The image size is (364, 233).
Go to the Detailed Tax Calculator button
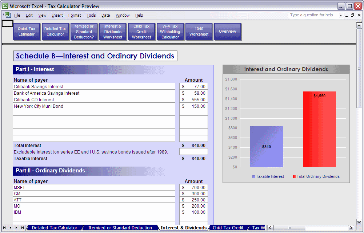[55, 32]
